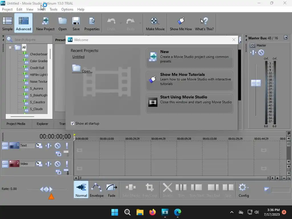Open the View menu
Viewport: 292px width, 219px height.
point(30,9)
